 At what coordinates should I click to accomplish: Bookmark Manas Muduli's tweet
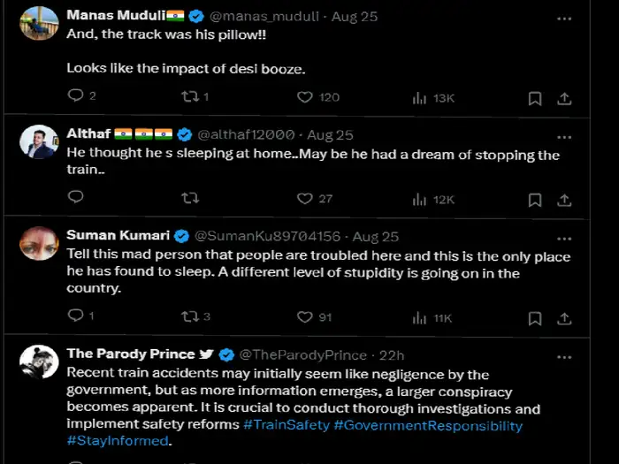(535, 98)
